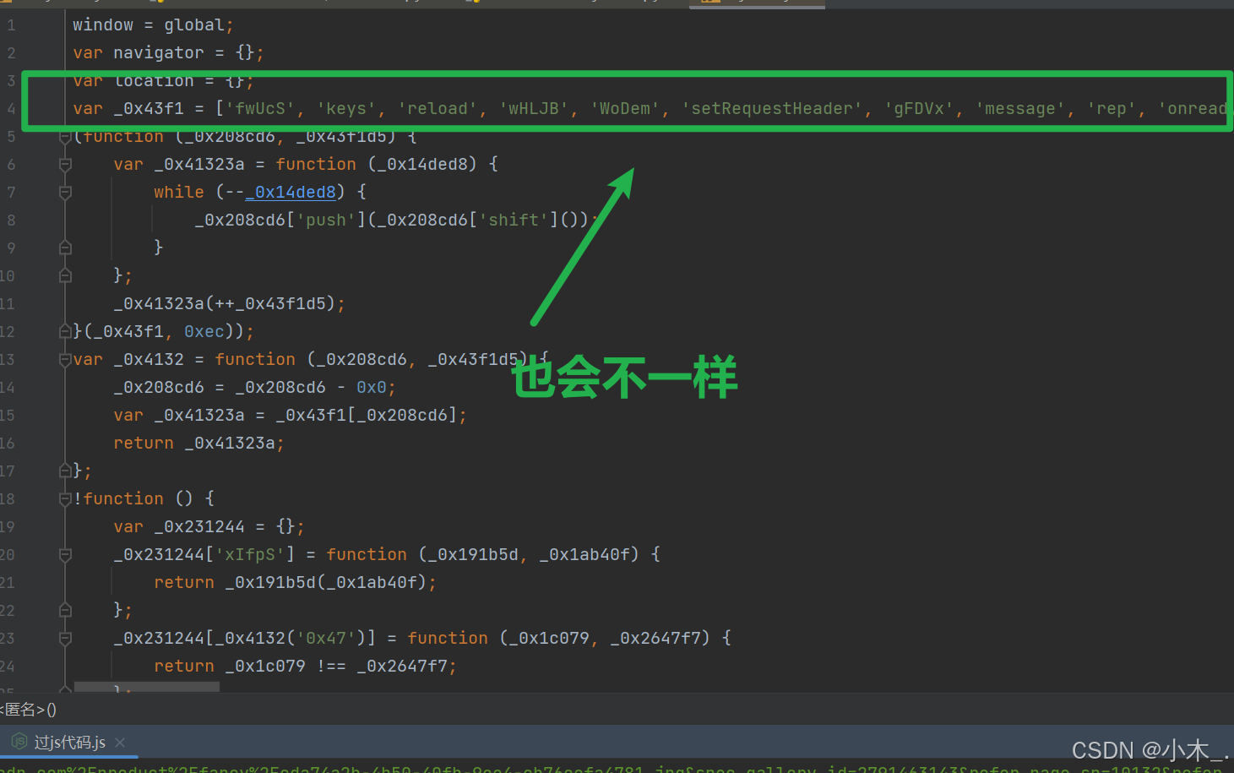Click the JS file icon on the 过js代码.js tab
Viewport: 1234px width, 773px height.
[19, 742]
